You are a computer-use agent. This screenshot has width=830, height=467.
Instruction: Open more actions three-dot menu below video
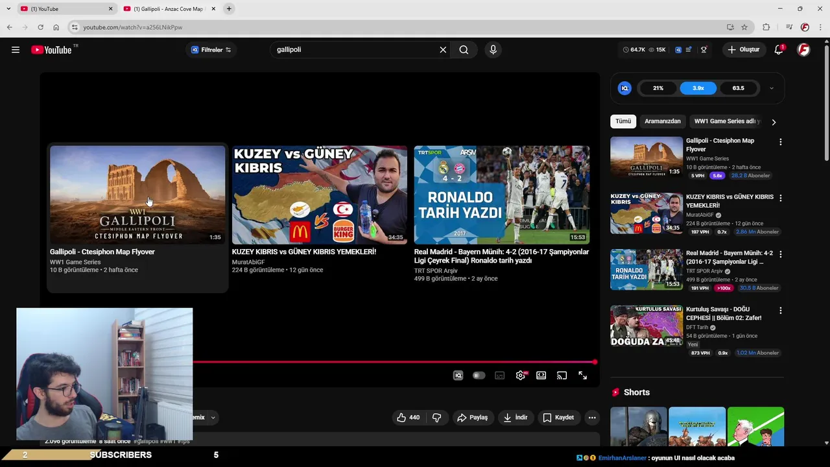click(x=592, y=418)
